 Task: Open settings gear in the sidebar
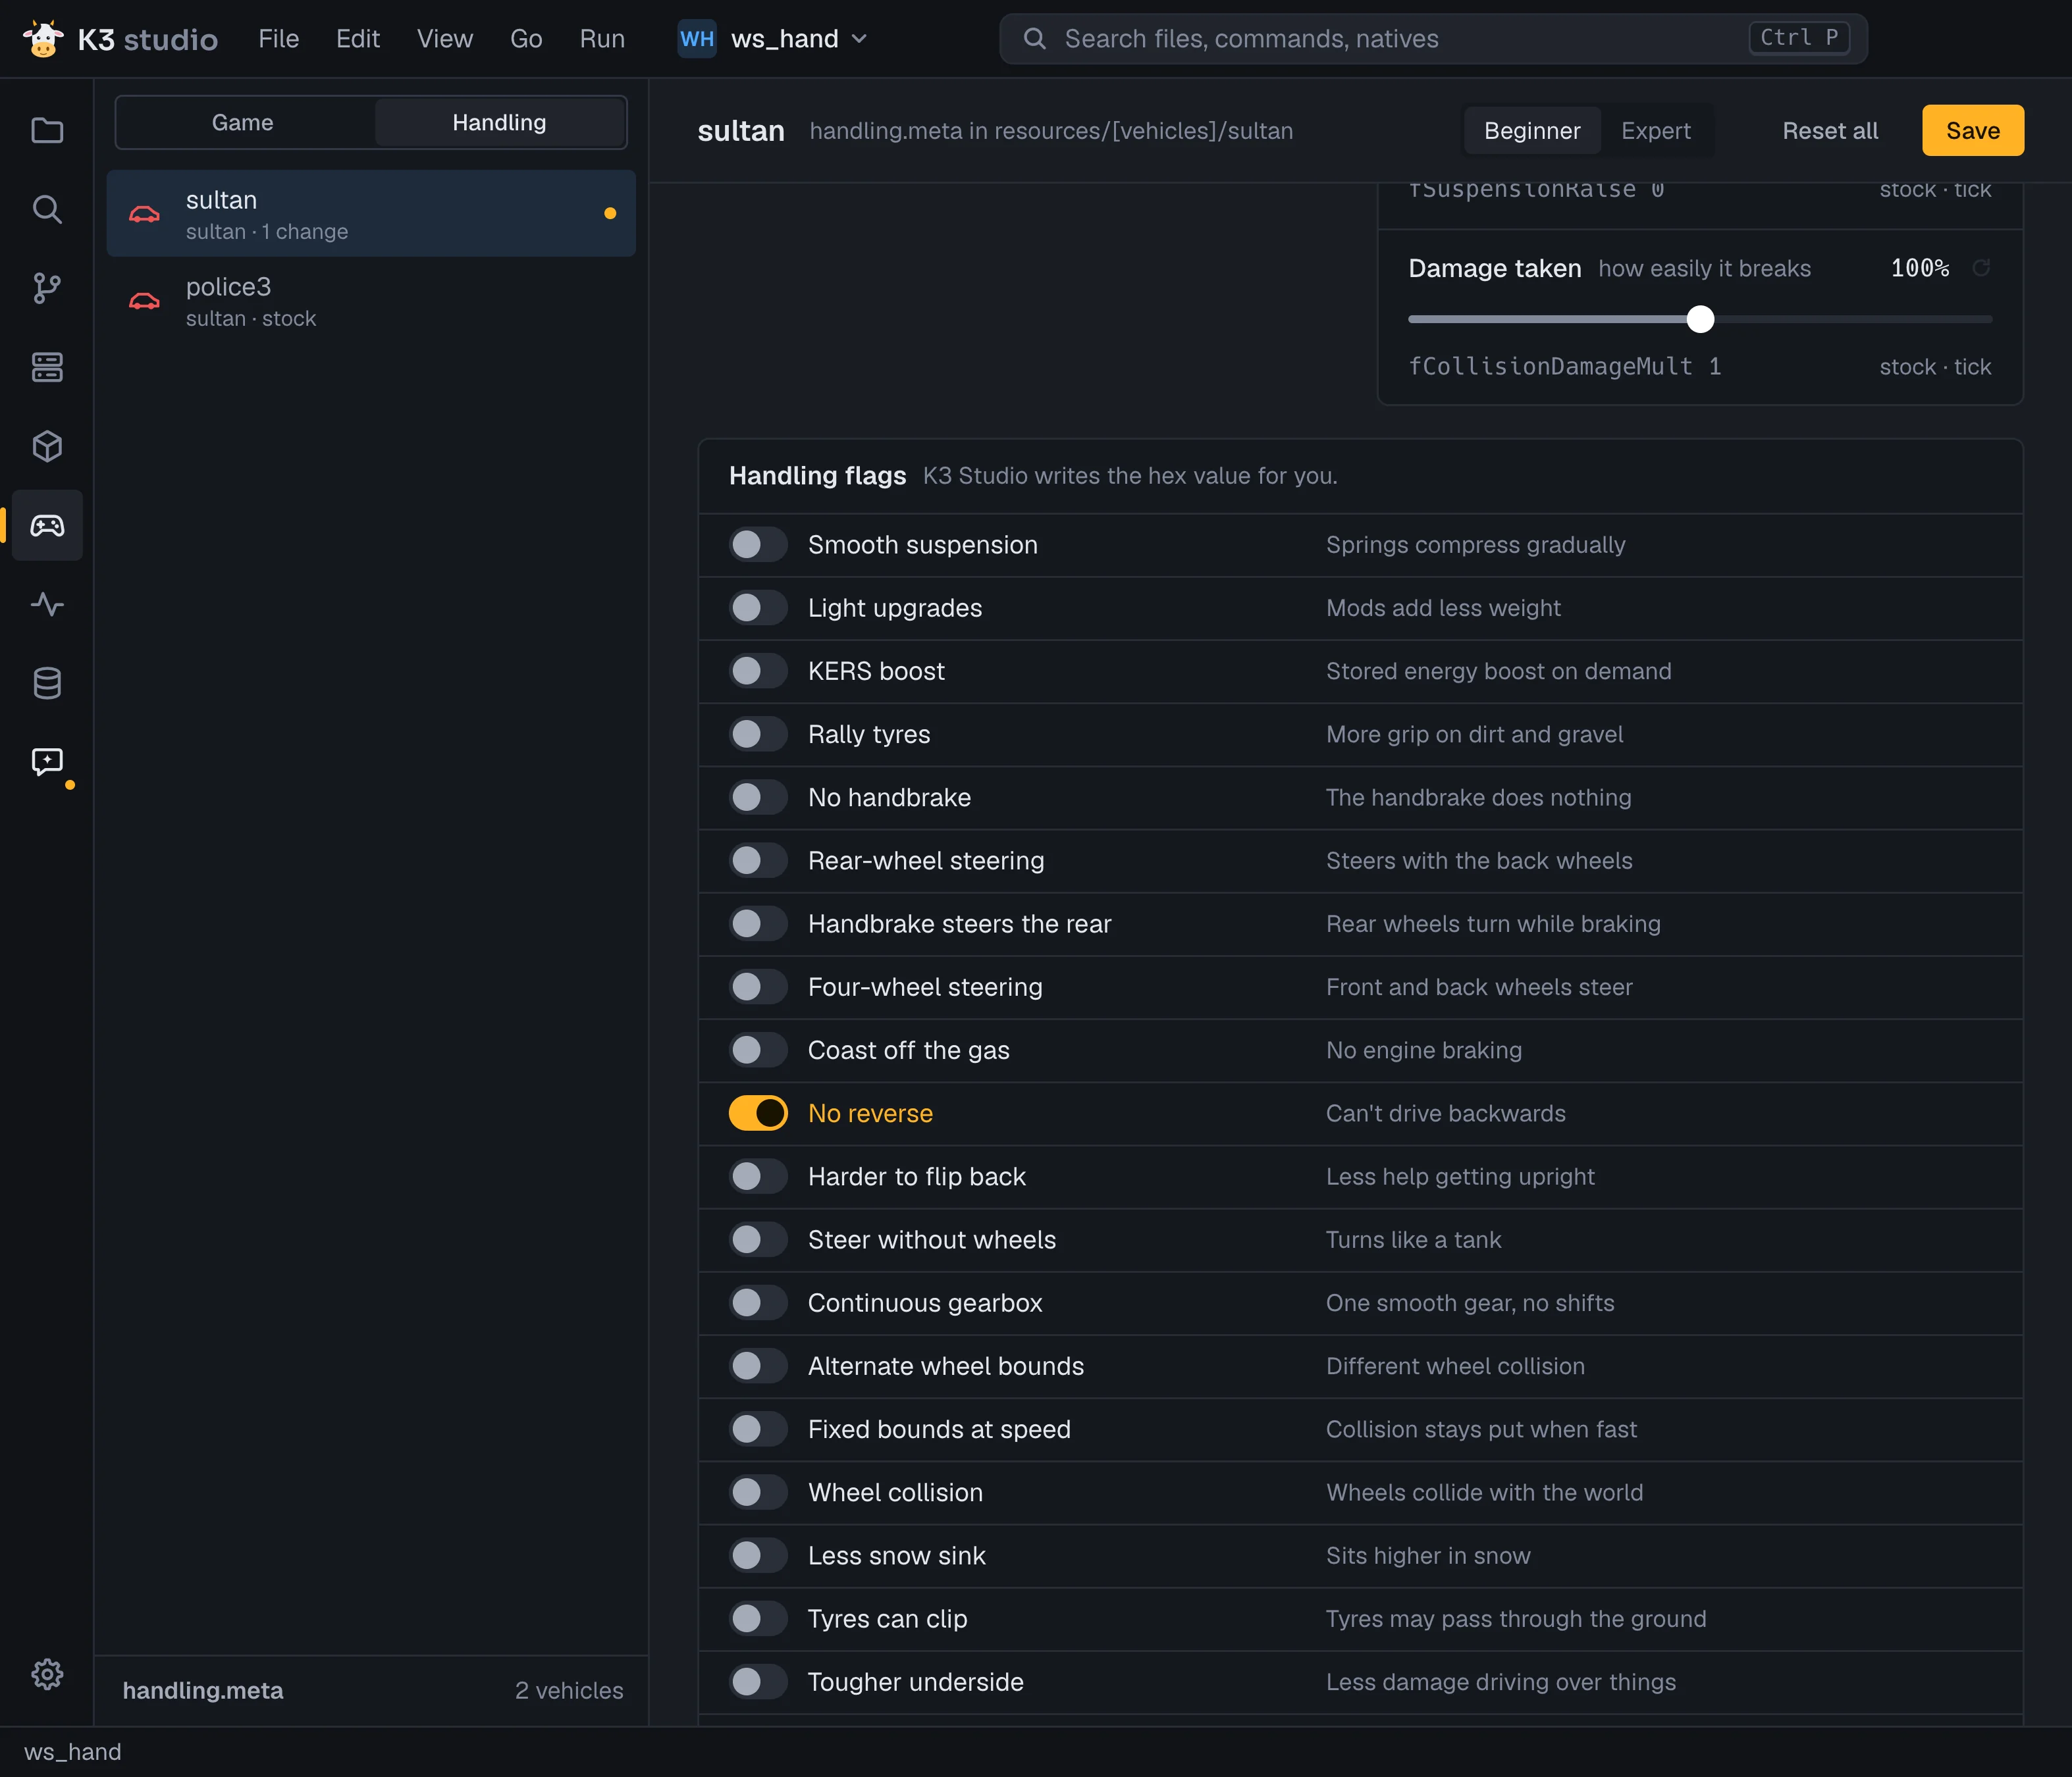point(47,1673)
